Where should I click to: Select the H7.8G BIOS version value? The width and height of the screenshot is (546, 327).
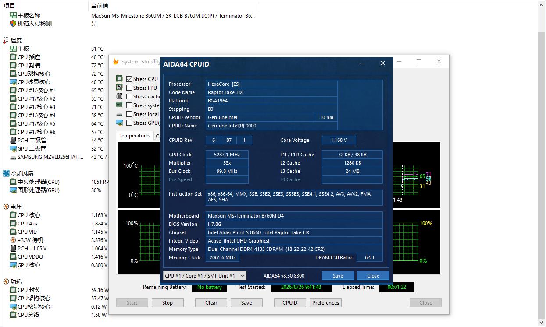tap(294, 224)
